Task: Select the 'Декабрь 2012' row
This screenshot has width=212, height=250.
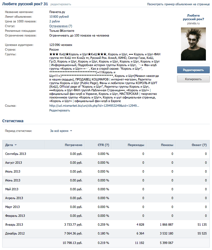Action: pyautogui.click(x=106, y=233)
